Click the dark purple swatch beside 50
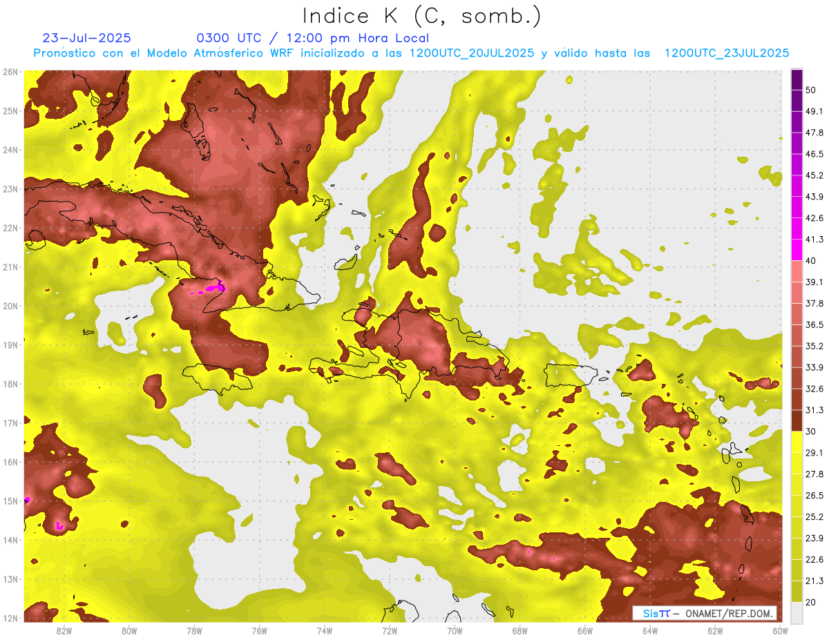This screenshot has width=829, height=640. point(797,80)
